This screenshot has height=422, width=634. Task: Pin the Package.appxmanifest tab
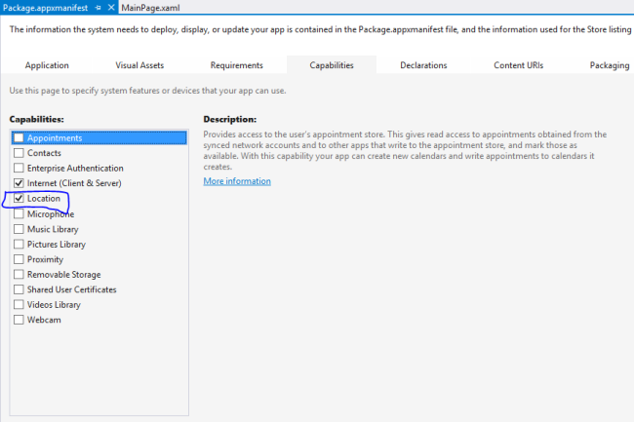(x=98, y=8)
